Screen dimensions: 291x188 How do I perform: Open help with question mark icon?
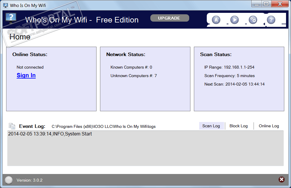click(x=271, y=20)
